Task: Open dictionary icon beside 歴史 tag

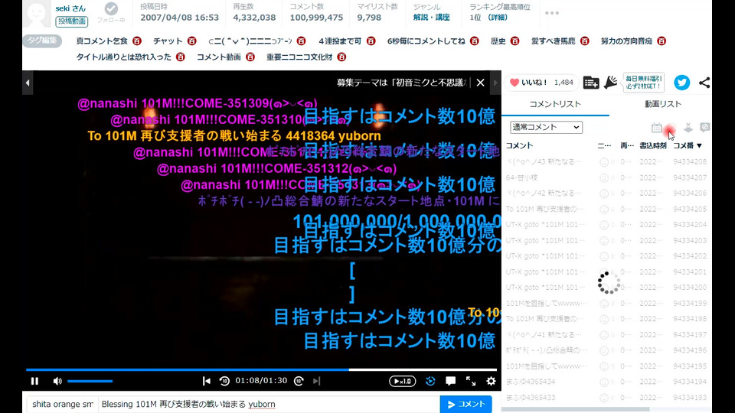Action: pyautogui.click(x=514, y=41)
